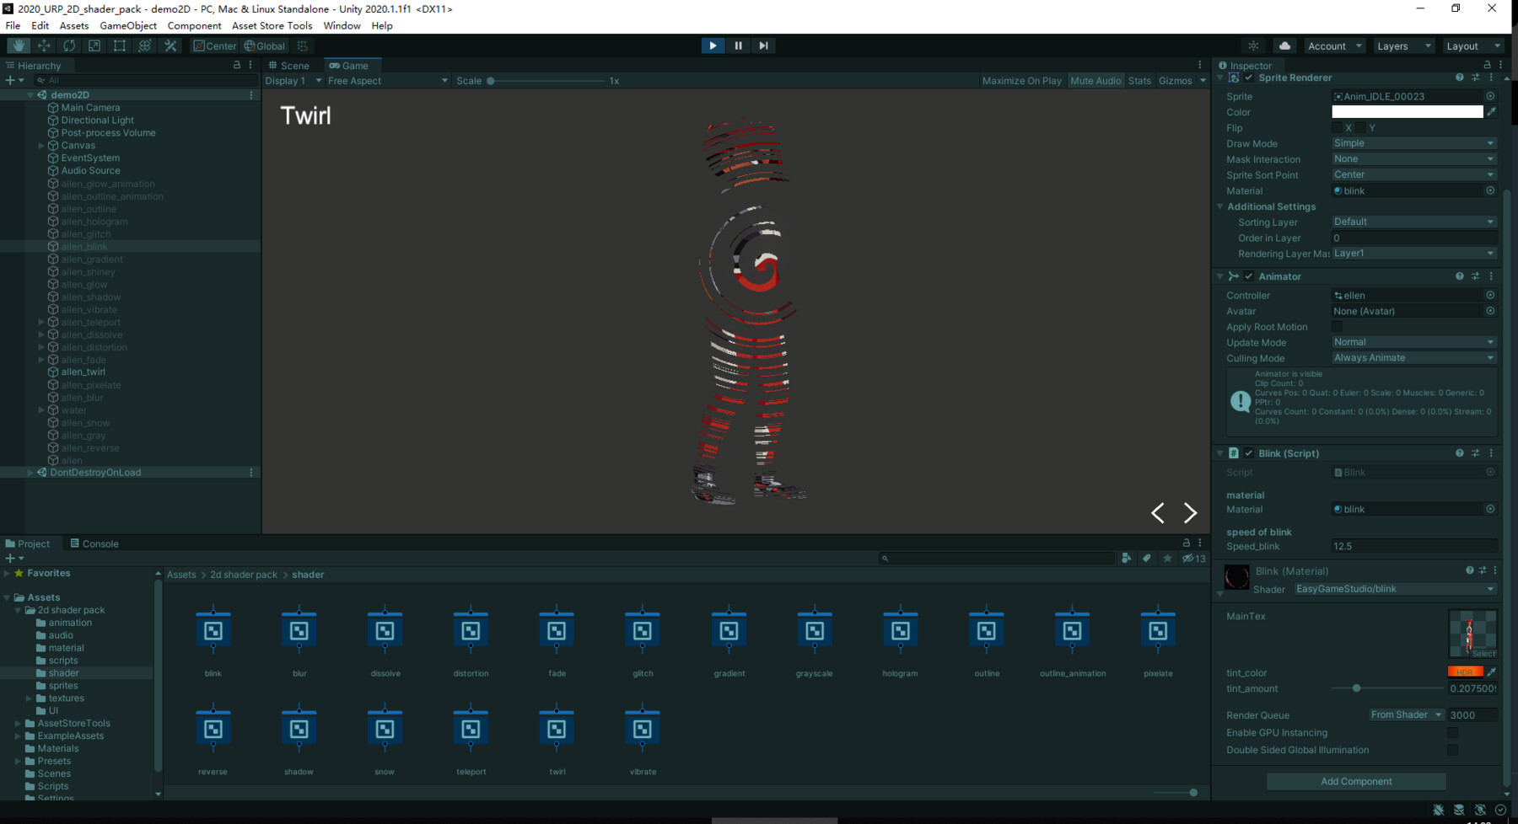Viewport: 1518px width, 824px height.
Task: Click the Animator component icon in Inspector
Action: [1233, 276]
